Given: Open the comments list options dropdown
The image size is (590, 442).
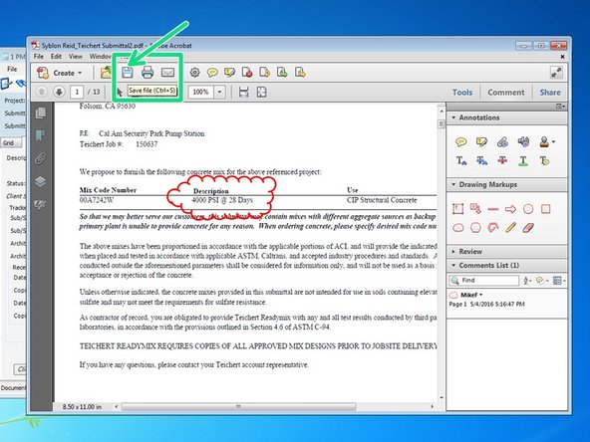Looking at the screenshot, I should pyautogui.click(x=559, y=281).
